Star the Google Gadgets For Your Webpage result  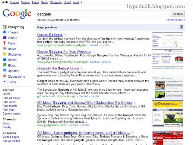click(94, 51)
